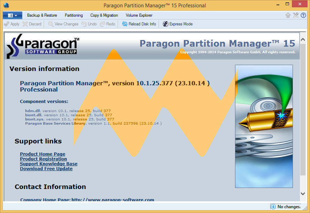Open the Download Free Update link
This screenshot has height=213, width=310.
pyautogui.click(x=46, y=169)
